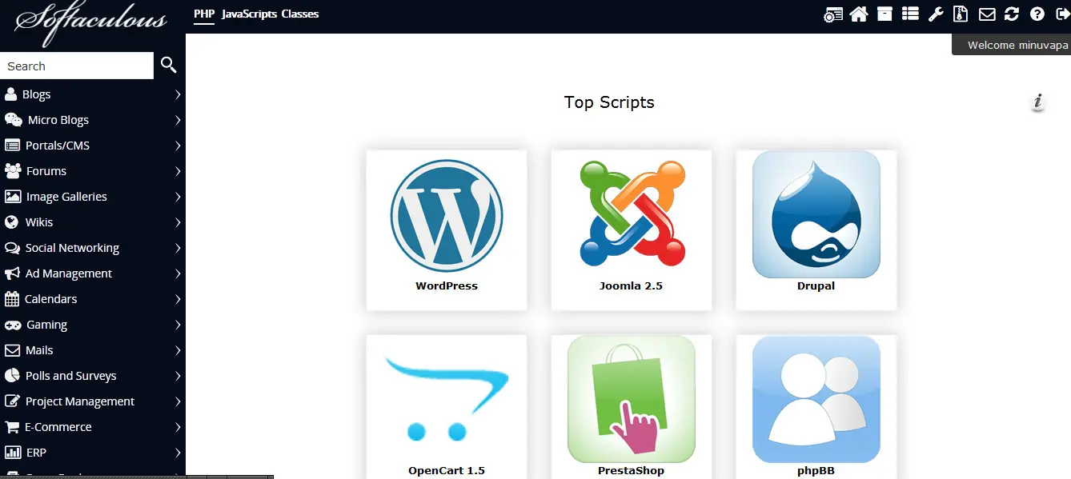Screen dimensions: 1071x479
Task: Click the Ad Management megaphone icon
Action: 12,273
